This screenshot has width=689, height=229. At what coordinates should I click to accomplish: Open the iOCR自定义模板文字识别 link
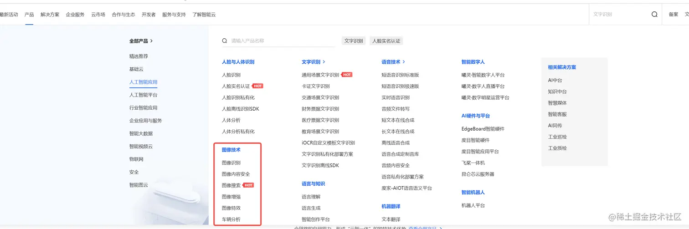(x=328, y=143)
